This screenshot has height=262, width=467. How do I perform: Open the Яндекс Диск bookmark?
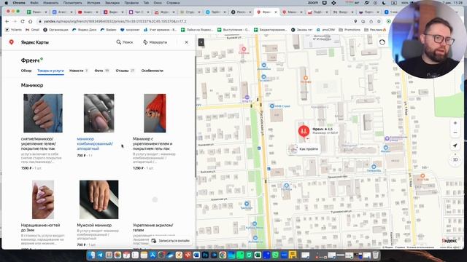tap(85, 30)
